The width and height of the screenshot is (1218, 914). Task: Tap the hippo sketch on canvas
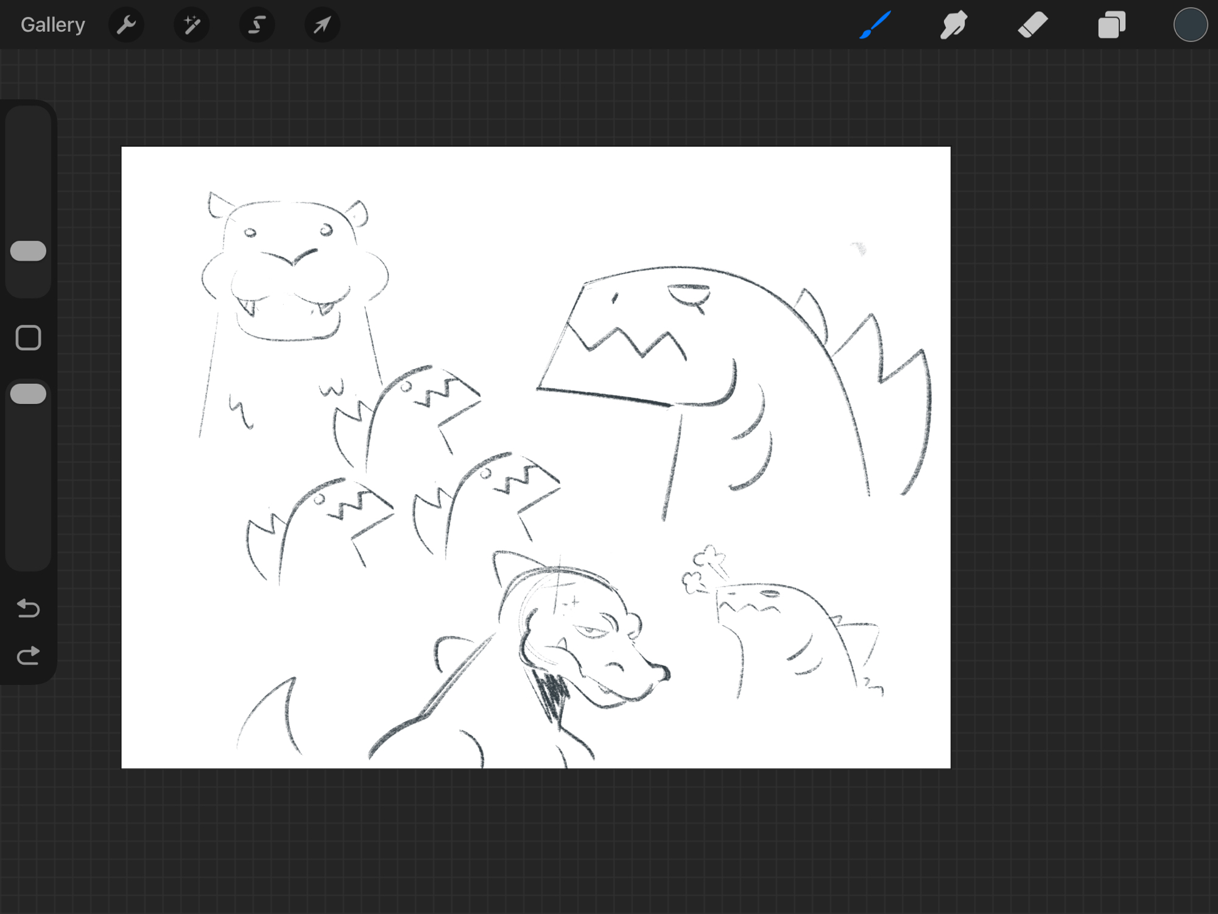point(292,274)
